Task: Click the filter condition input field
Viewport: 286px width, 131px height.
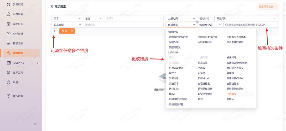Action: pyautogui.click(x=251, y=25)
